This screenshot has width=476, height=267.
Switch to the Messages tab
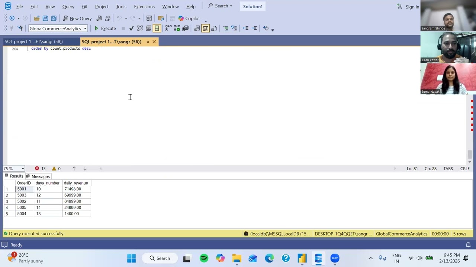(x=38, y=176)
